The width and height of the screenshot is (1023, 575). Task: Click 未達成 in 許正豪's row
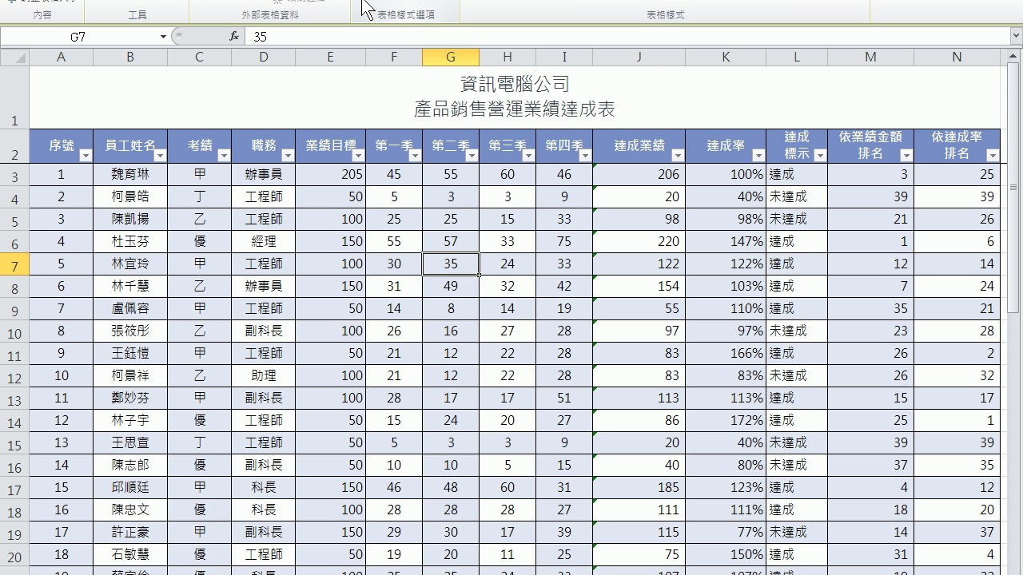click(x=797, y=532)
